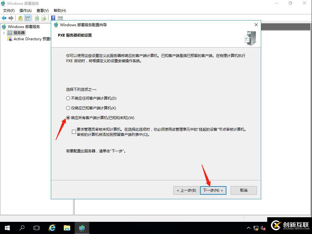Open the 操作(A) menu
The width and height of the screenshot is (312, 234).
point(26,10)
